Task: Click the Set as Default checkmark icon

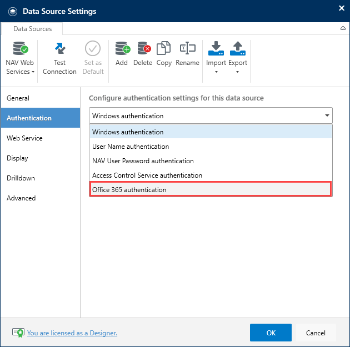Action: point(93,48)
